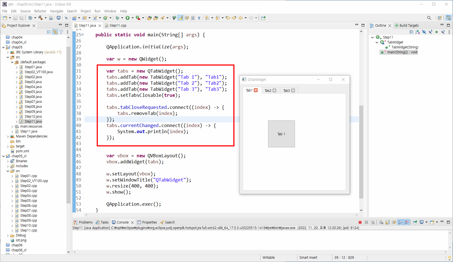Viewport: 453px width, 262px height.
Task: Toggle Link with Editor in Project Explorer
Action: 55,32
